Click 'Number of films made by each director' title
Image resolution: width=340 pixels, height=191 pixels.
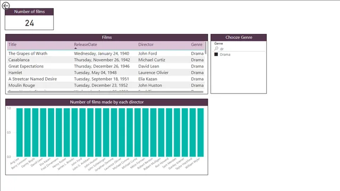[x=107, y=102]
